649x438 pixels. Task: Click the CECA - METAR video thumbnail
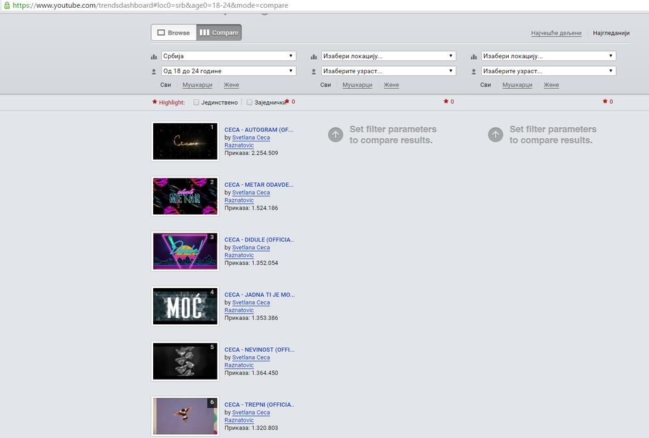tap(185, 196)
